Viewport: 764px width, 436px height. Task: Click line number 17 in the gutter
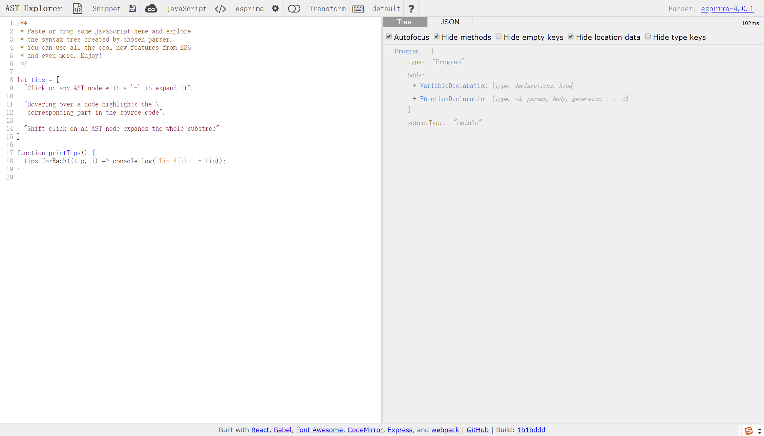(x=10, y=153)
